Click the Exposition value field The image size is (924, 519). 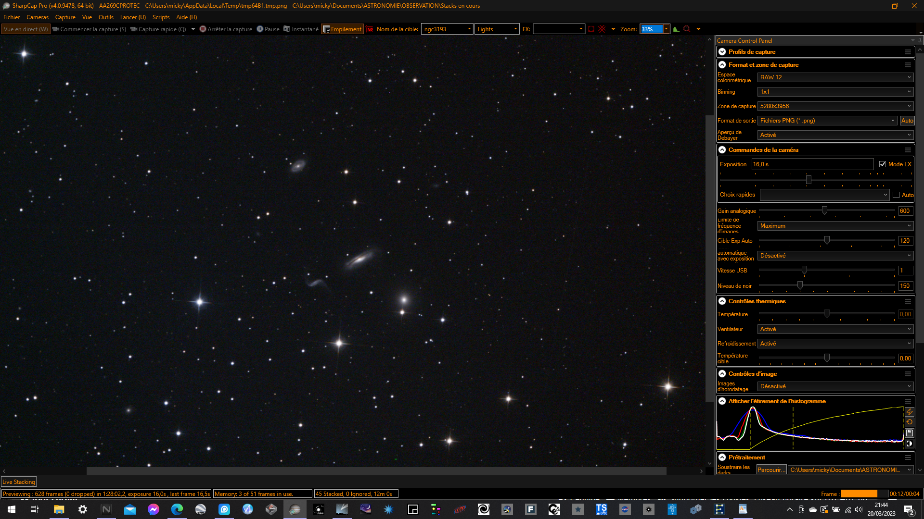[812, 164]
